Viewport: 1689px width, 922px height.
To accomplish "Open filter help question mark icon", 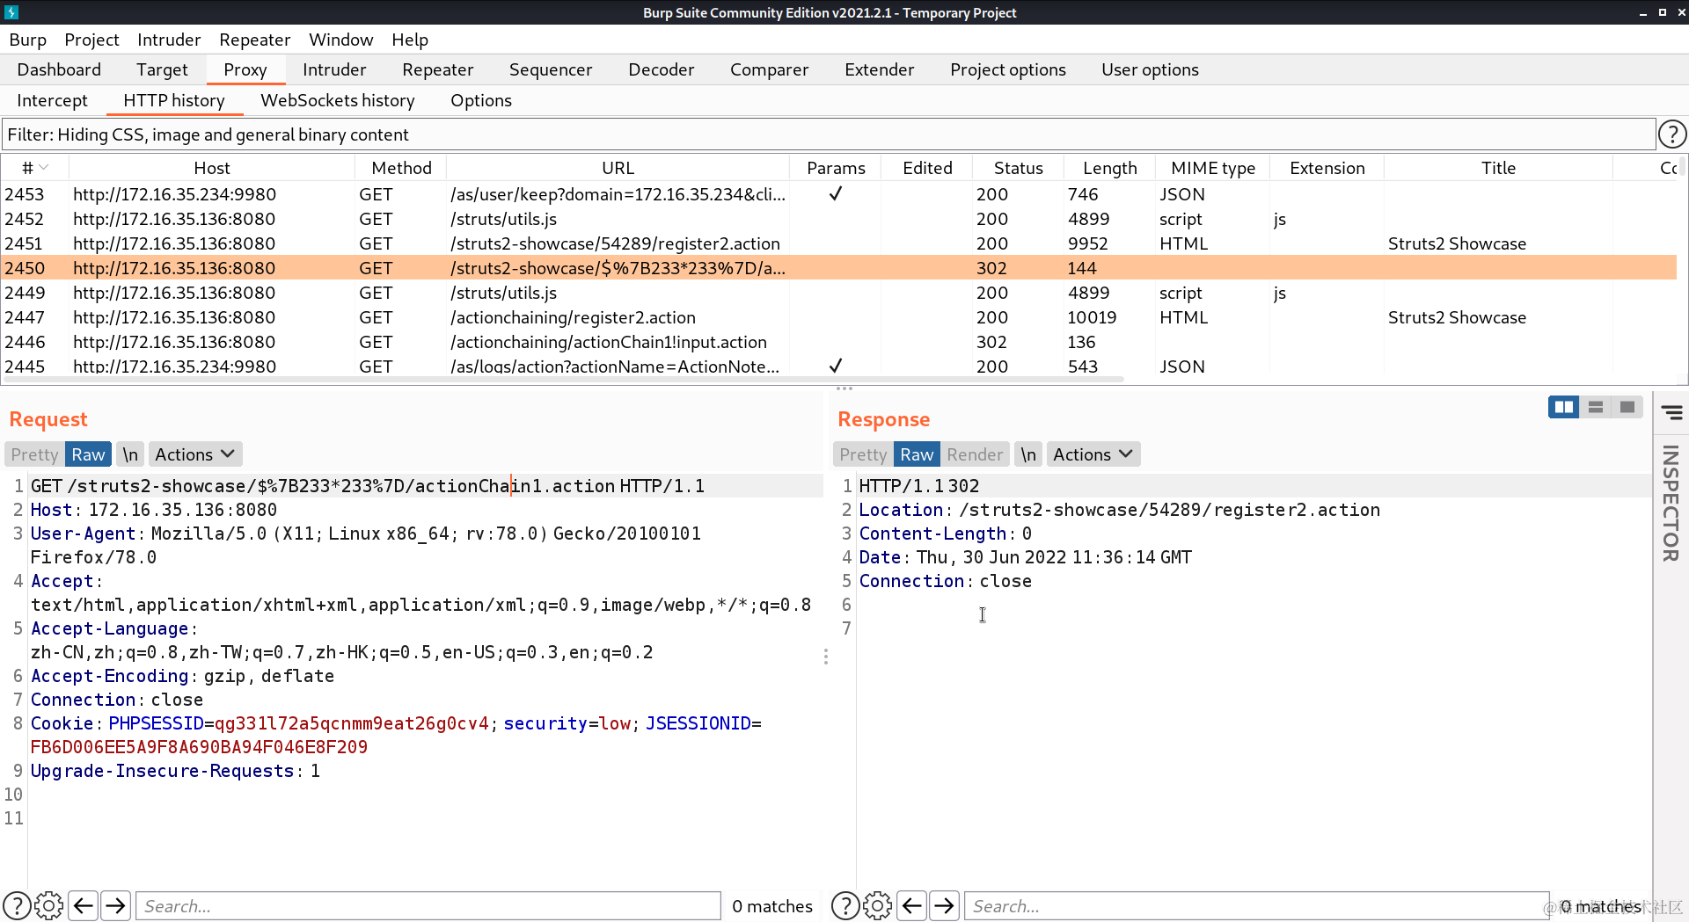I will click(x=1671, y=134).
